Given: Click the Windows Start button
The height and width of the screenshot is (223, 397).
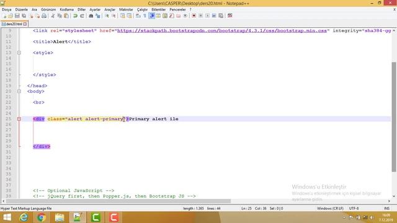Looking at the screenshot, I should pyautogui.click(x=7, y=217).
